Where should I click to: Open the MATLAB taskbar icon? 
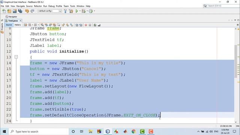[125, 132]
